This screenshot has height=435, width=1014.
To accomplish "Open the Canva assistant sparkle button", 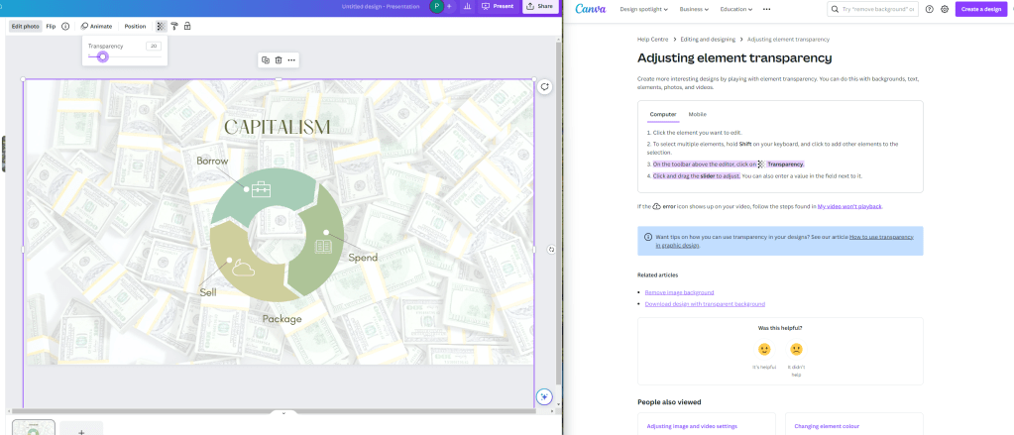I will pyautogui.click(x=544, y=396).
